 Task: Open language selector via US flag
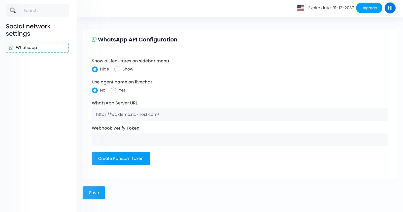pyautogui.click(x=300, y=8)
